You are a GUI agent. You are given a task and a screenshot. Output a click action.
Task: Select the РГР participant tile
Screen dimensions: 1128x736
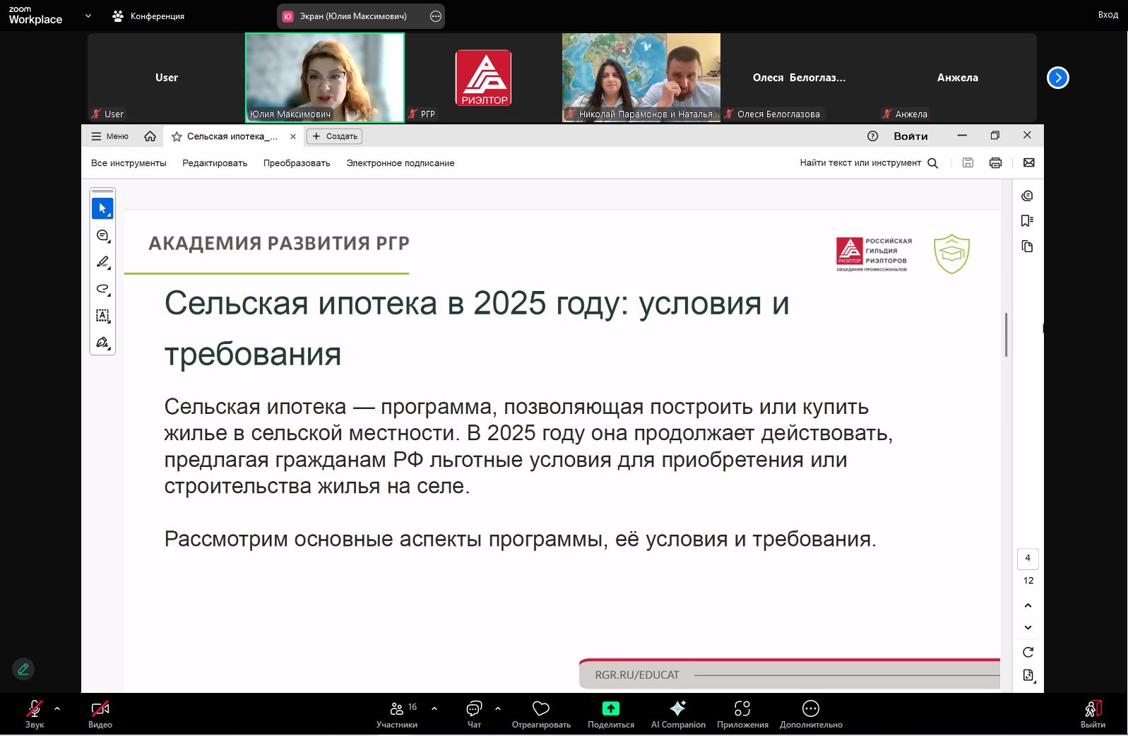tap(483, 78)
